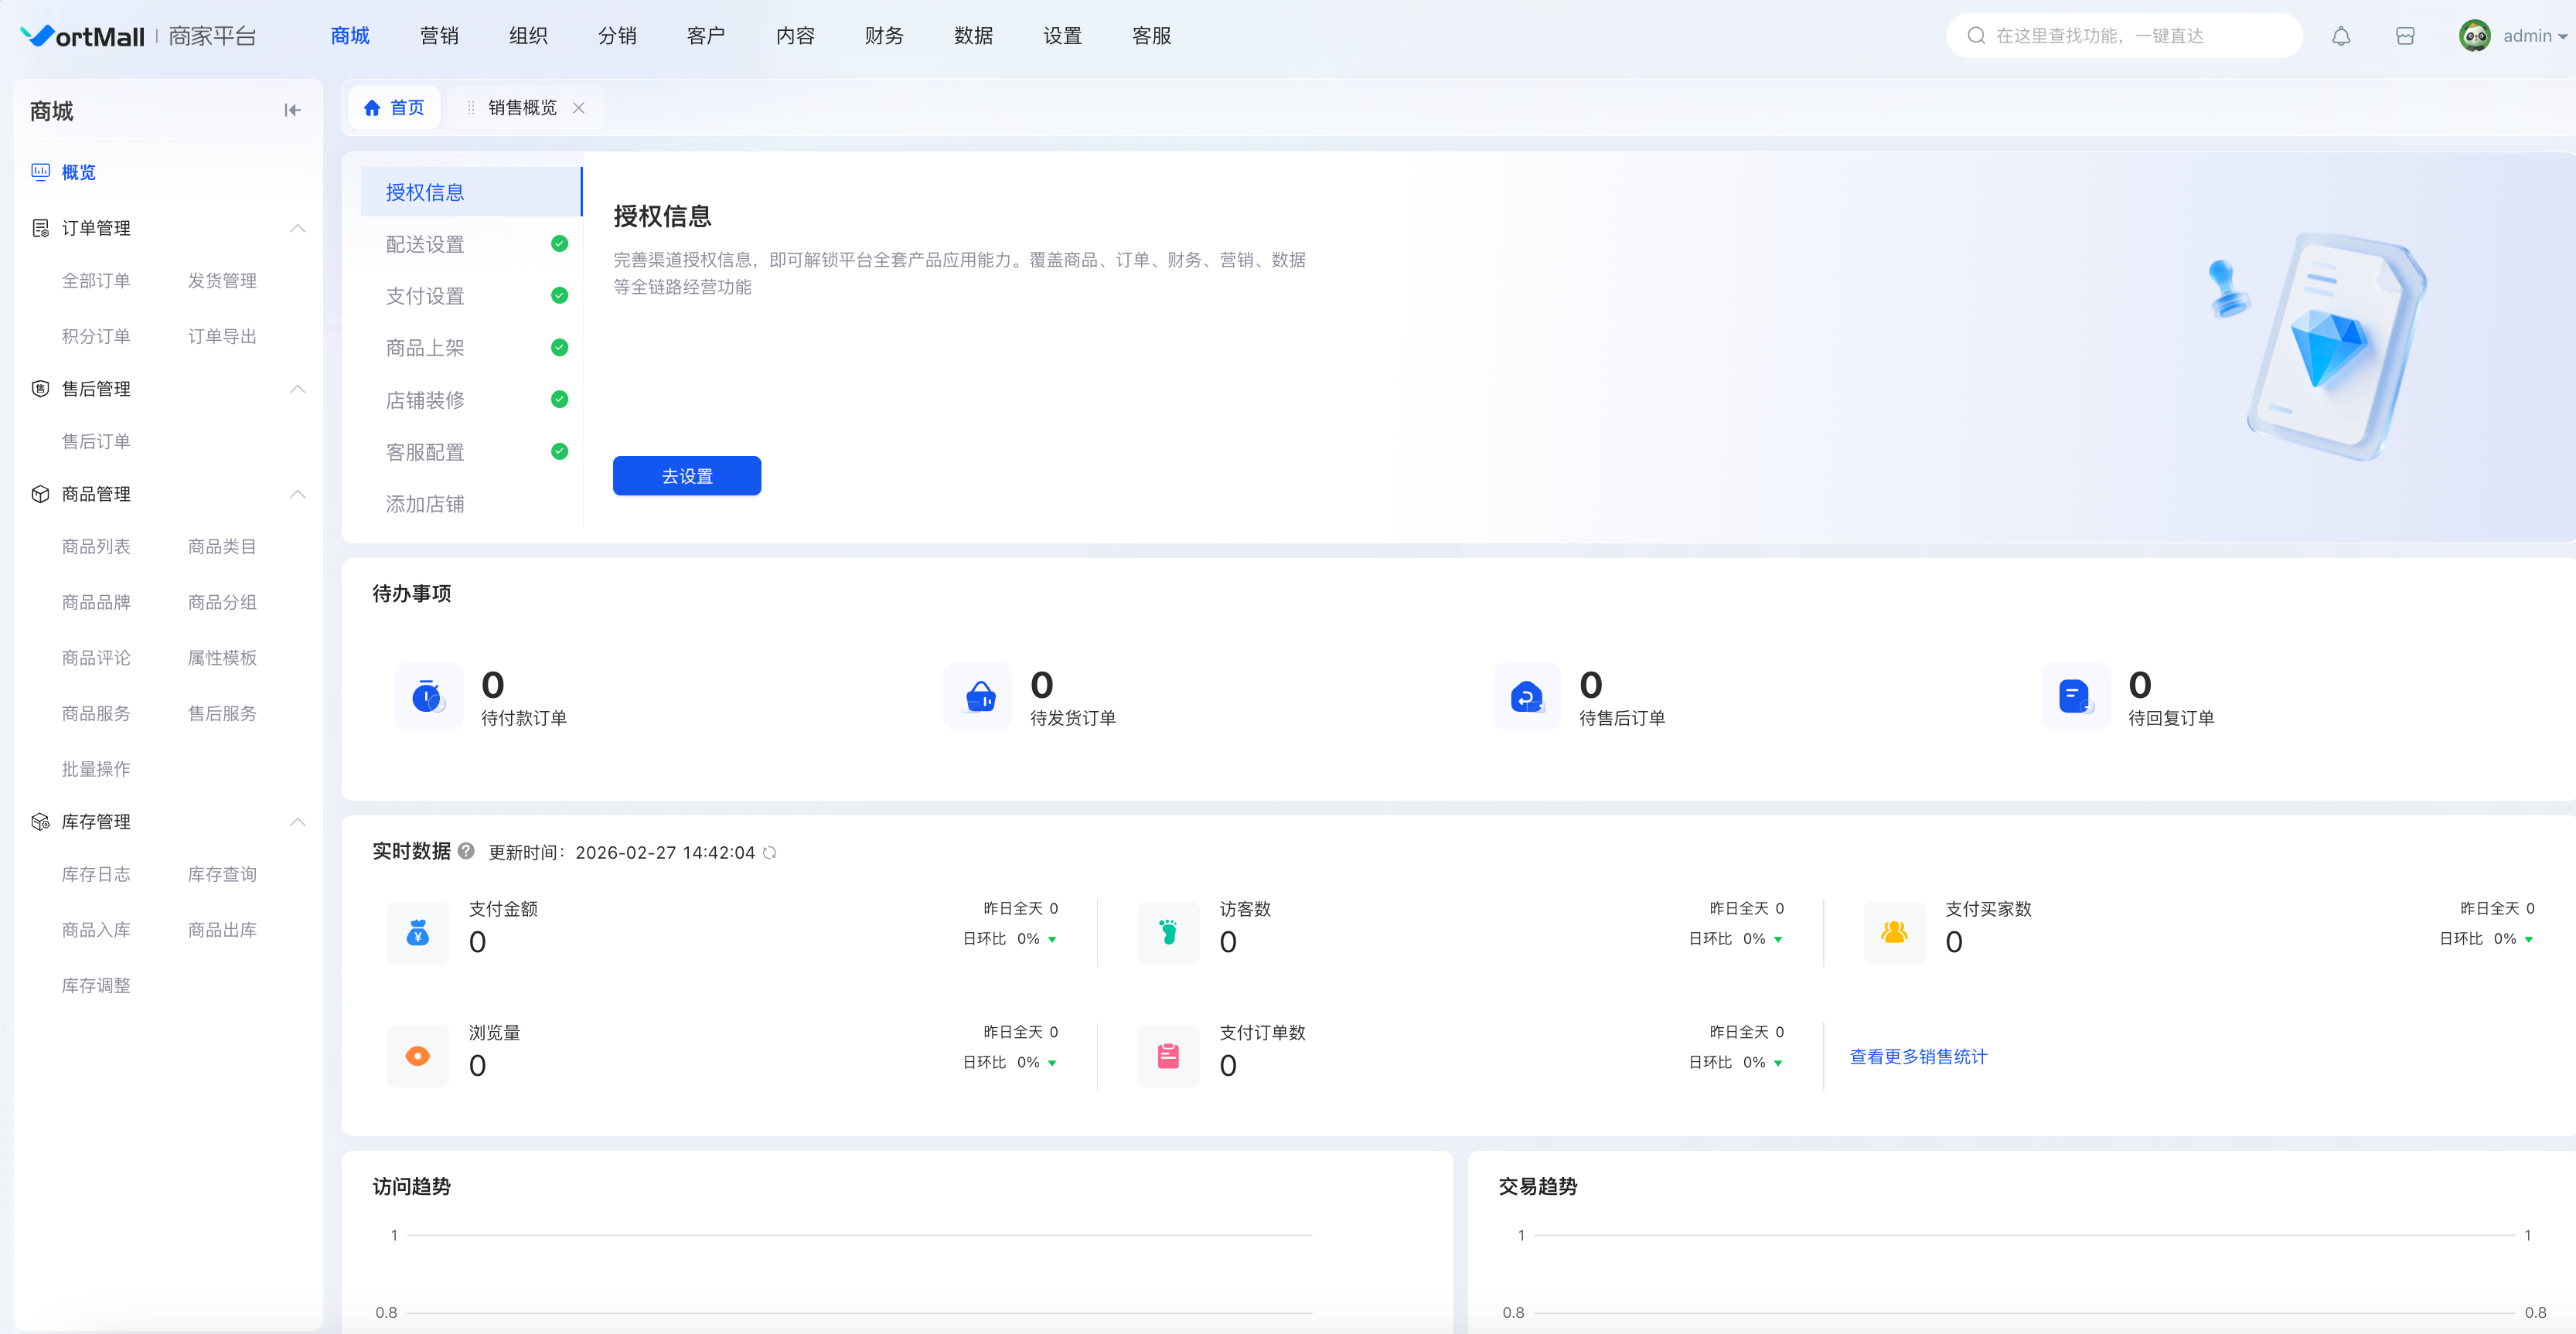Click the notification bell icon

[x=2340, y=37]
